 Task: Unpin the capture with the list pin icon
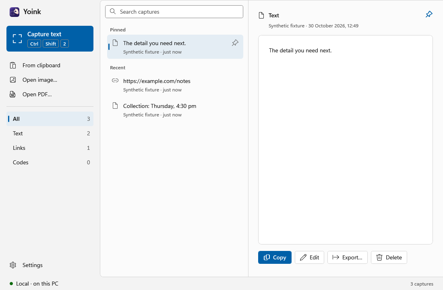click(x=235, y=43)
